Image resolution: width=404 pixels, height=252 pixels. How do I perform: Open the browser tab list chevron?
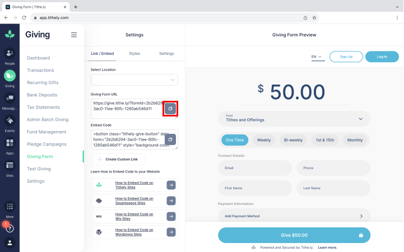point(397,7)
